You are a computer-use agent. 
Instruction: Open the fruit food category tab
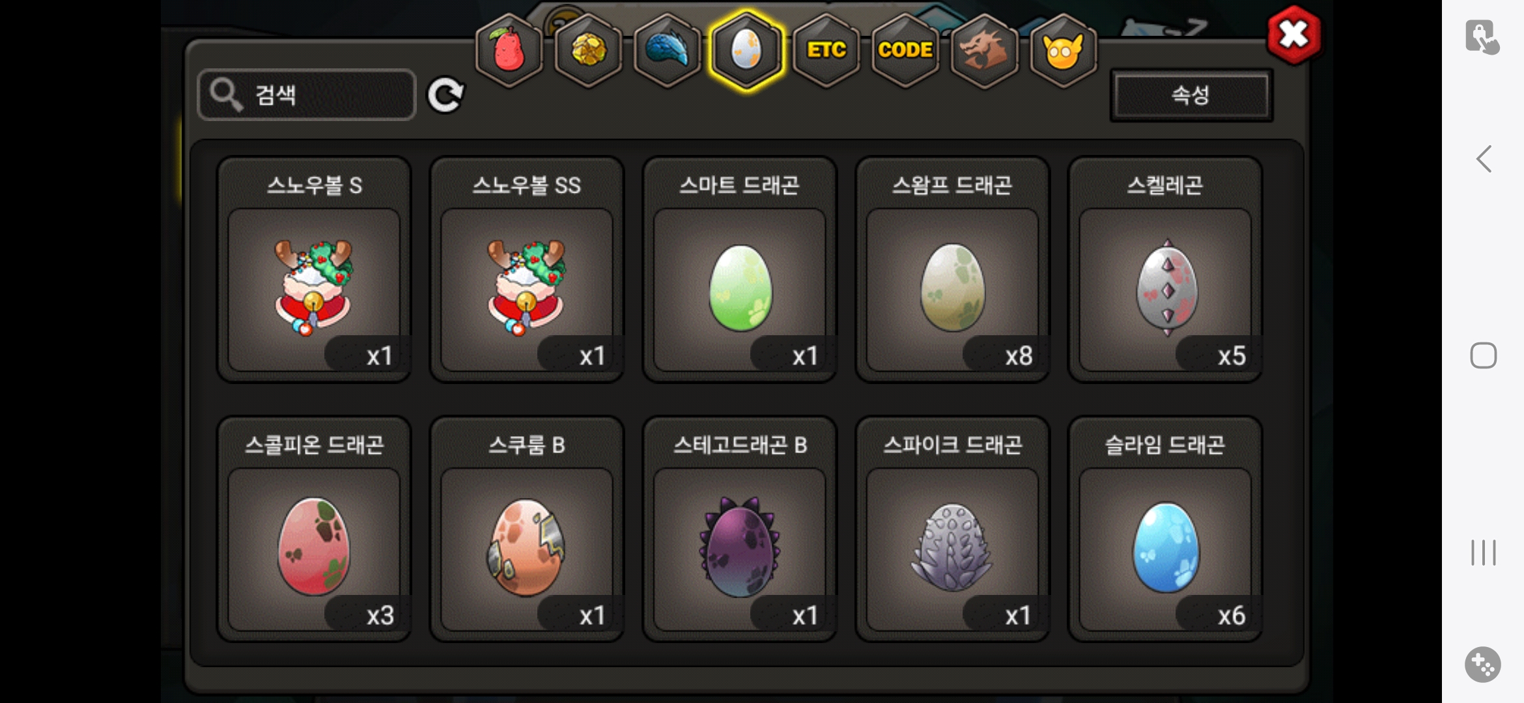coord(509,50)
